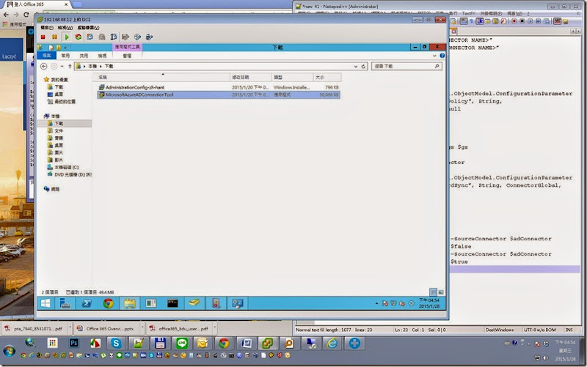This screenshot has height=367, width=587.
Task: Switch to the 檢視 ribbon tab in Explorer
Action: click(102, 56)
